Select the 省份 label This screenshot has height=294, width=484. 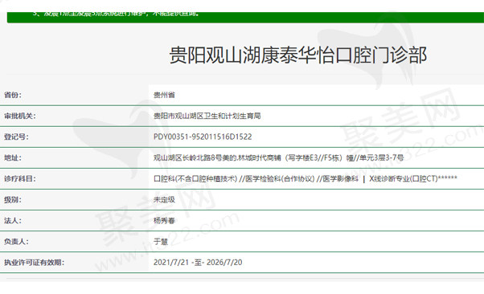coord(13,95)
